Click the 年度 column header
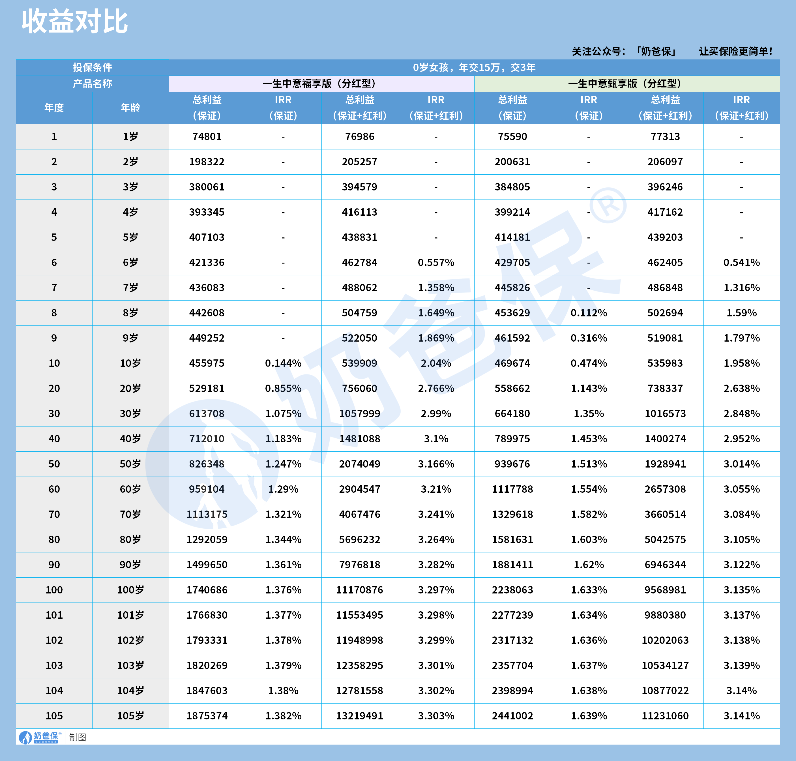This screenshot has width=796, height=761. pos(54,108)
